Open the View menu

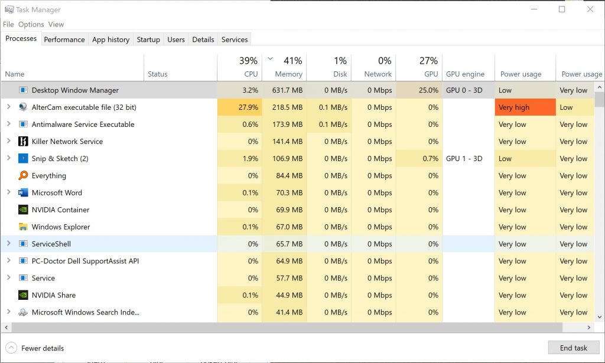tap(56, 24)
